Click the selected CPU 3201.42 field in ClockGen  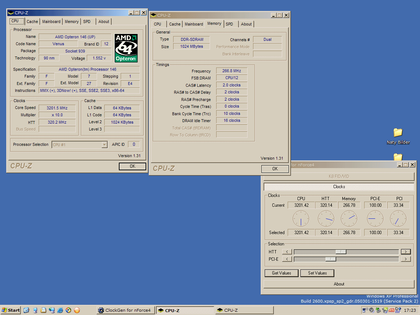(x=302, y=233)
